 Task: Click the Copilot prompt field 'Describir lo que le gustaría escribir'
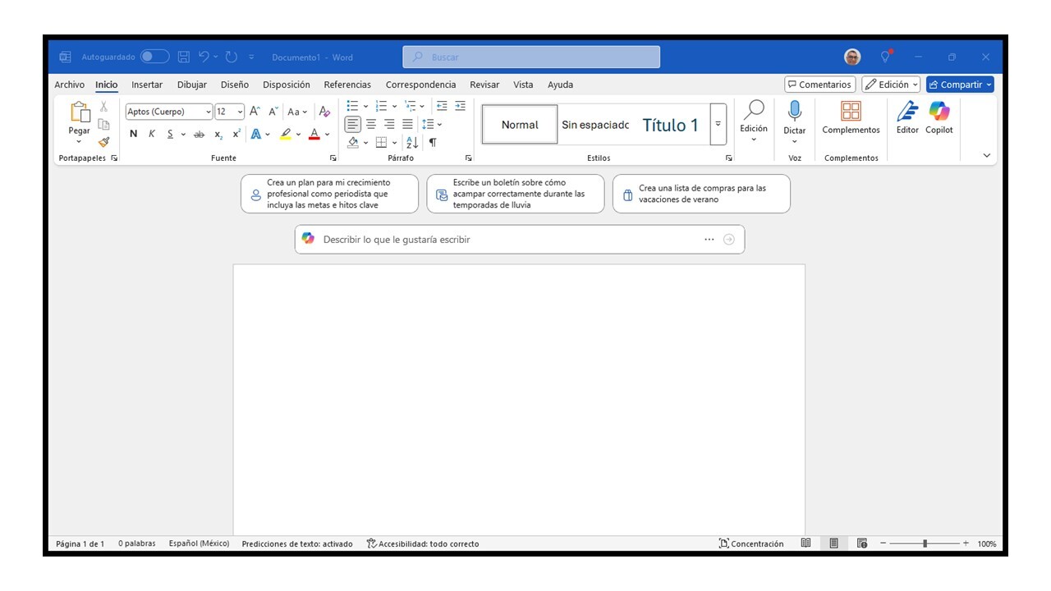519,240
